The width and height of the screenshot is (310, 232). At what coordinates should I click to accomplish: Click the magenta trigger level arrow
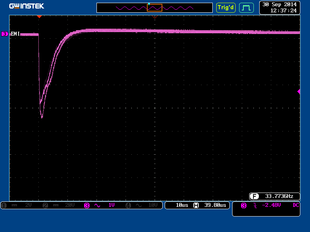pos(299,91)
